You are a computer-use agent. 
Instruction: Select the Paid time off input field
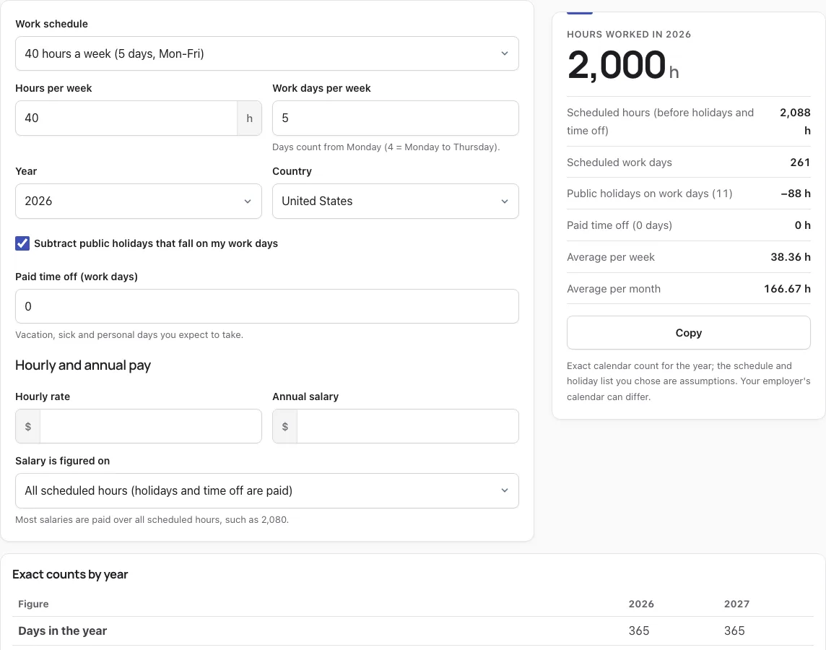[266, 306]
